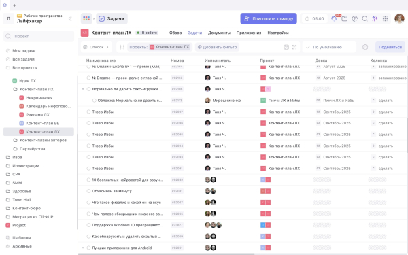408x255 pixels.
Task: Mark 'Чем полезен боярышник' task complete
Action: [88, 214]
